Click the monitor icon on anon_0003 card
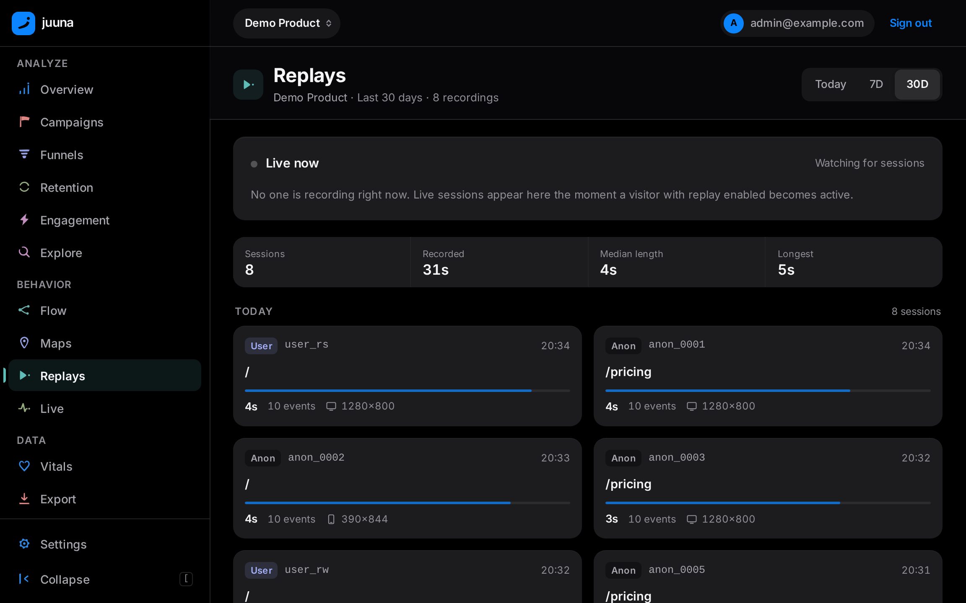The width and height of the screenshot is (966, 603). 692,519
